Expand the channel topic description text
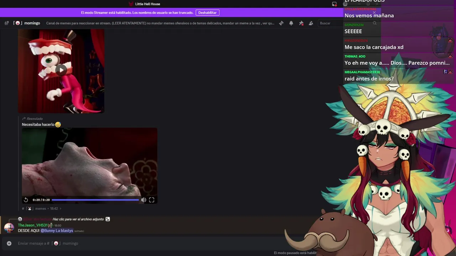Image resolution: width=456 pixels, height=256 pixels. [160, 23]
